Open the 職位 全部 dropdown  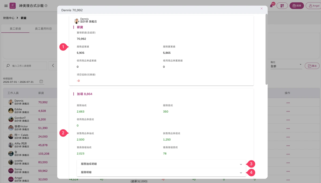(286, 66)
